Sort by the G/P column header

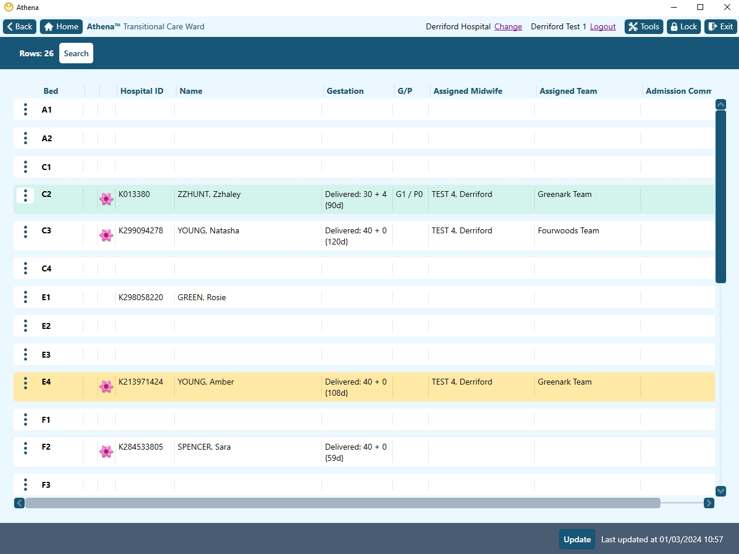click(x=405, y=91)
